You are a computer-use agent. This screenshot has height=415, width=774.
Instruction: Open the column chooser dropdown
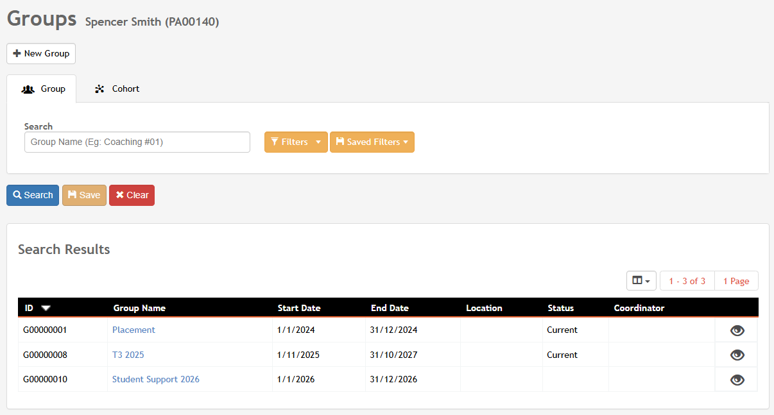(x=641, y=281)
